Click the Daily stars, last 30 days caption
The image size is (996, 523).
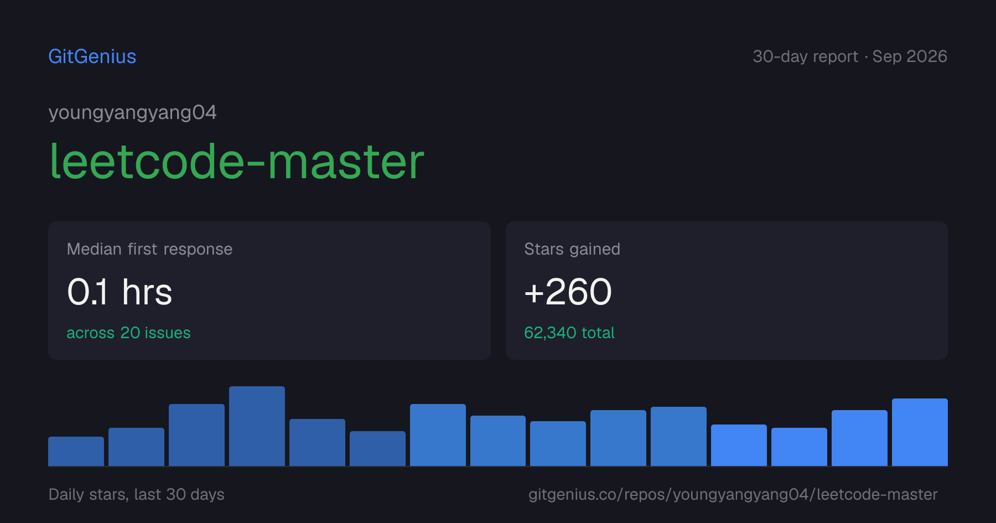tap(137, 494)
